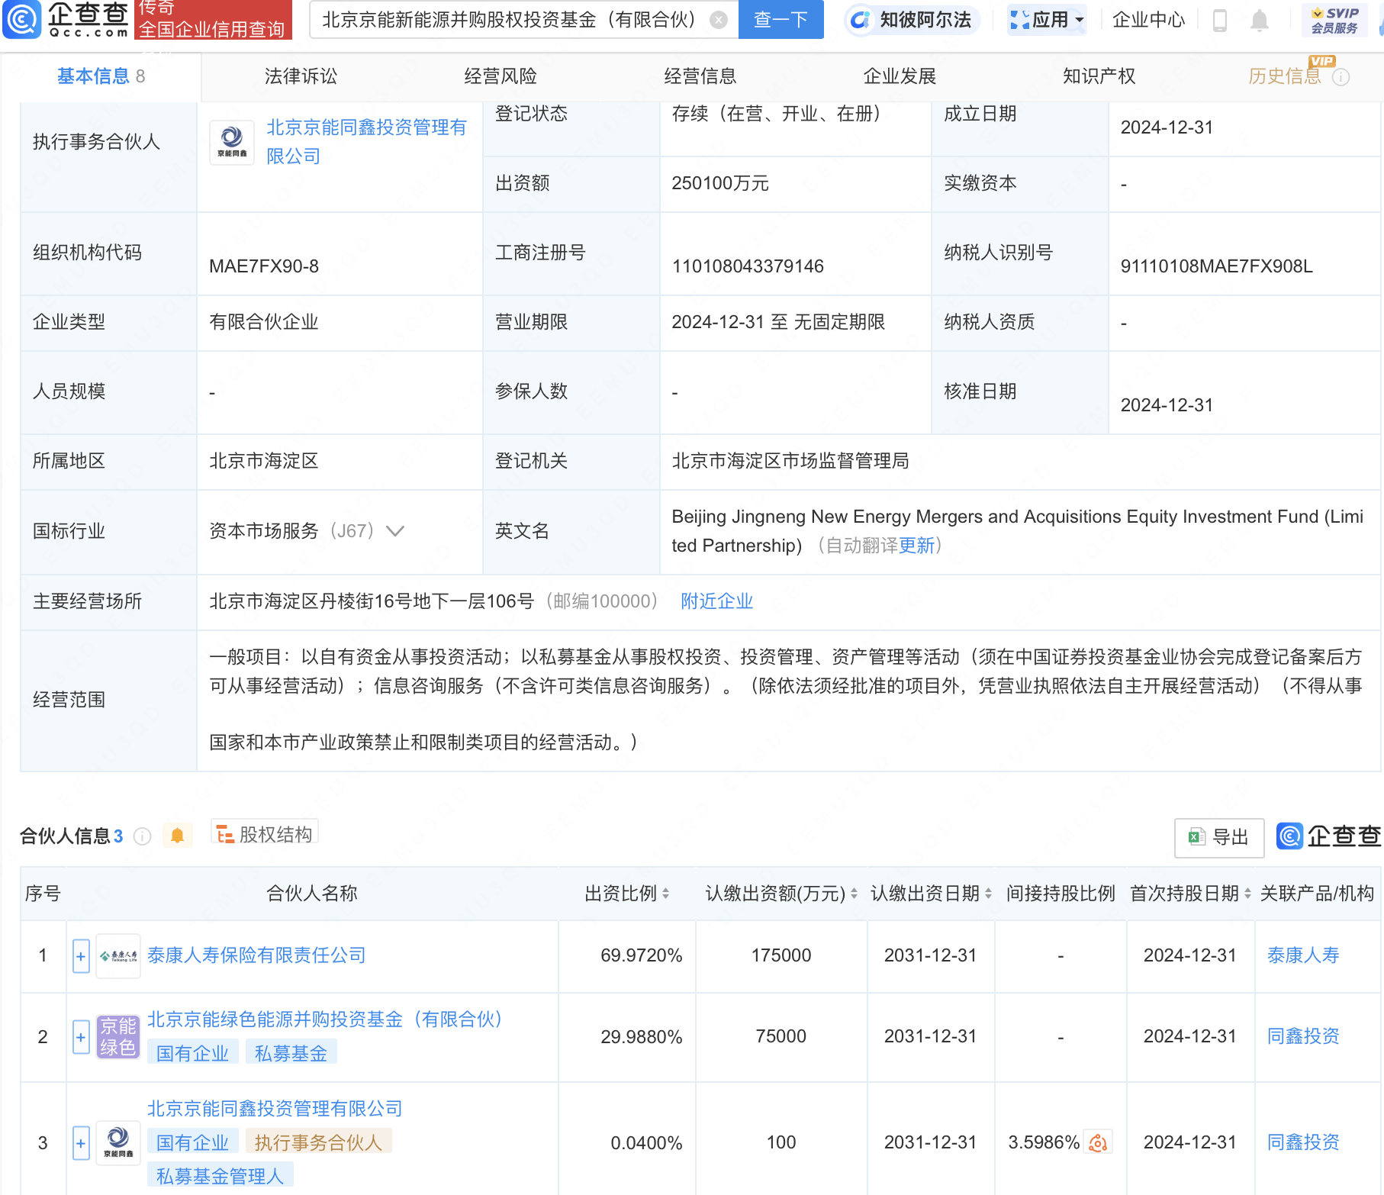Clear the search box with the X icon
1384x1195 pixels.
click(718, 20)
